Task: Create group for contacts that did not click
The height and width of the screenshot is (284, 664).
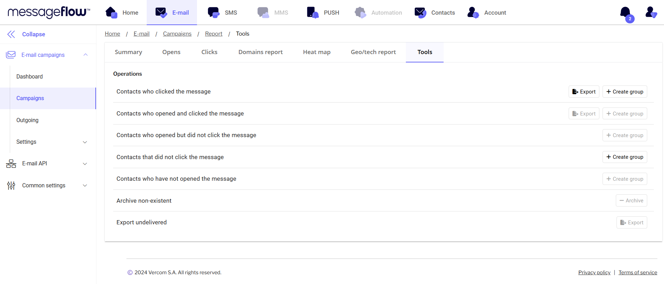Action: click(625, 157)
